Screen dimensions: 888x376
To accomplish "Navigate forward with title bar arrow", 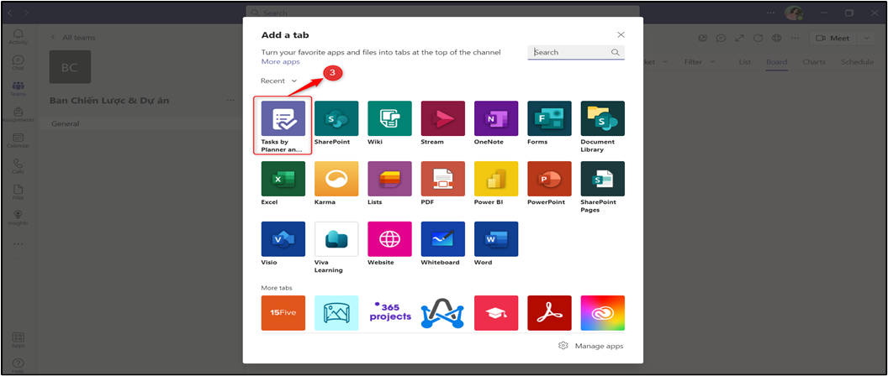I will tap(26, 13).
